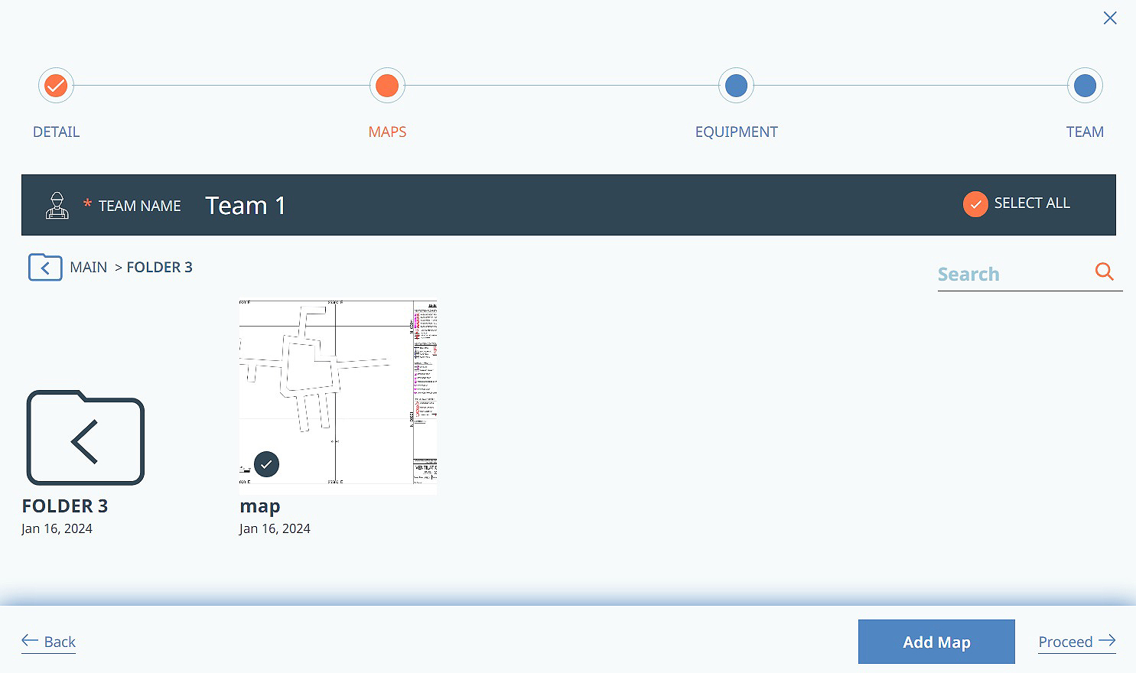This screenshot has width=1136, height=673.
Task: Click the Add Map button
Action: click(936, 642)
